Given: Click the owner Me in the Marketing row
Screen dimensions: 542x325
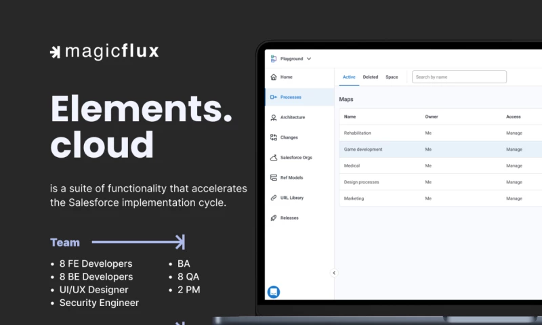Looking at the screenshot, I should [x=428, y=198].
